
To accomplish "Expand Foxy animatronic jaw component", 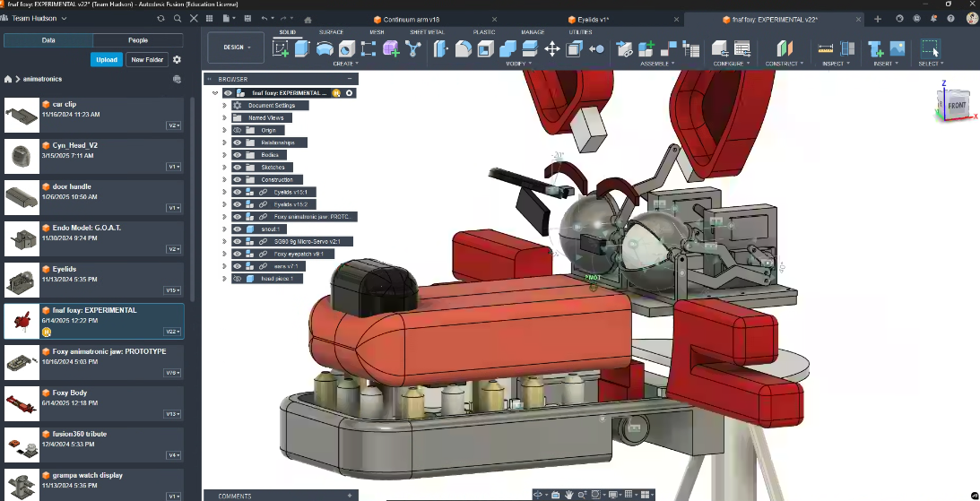I will (x=224, y=217).
